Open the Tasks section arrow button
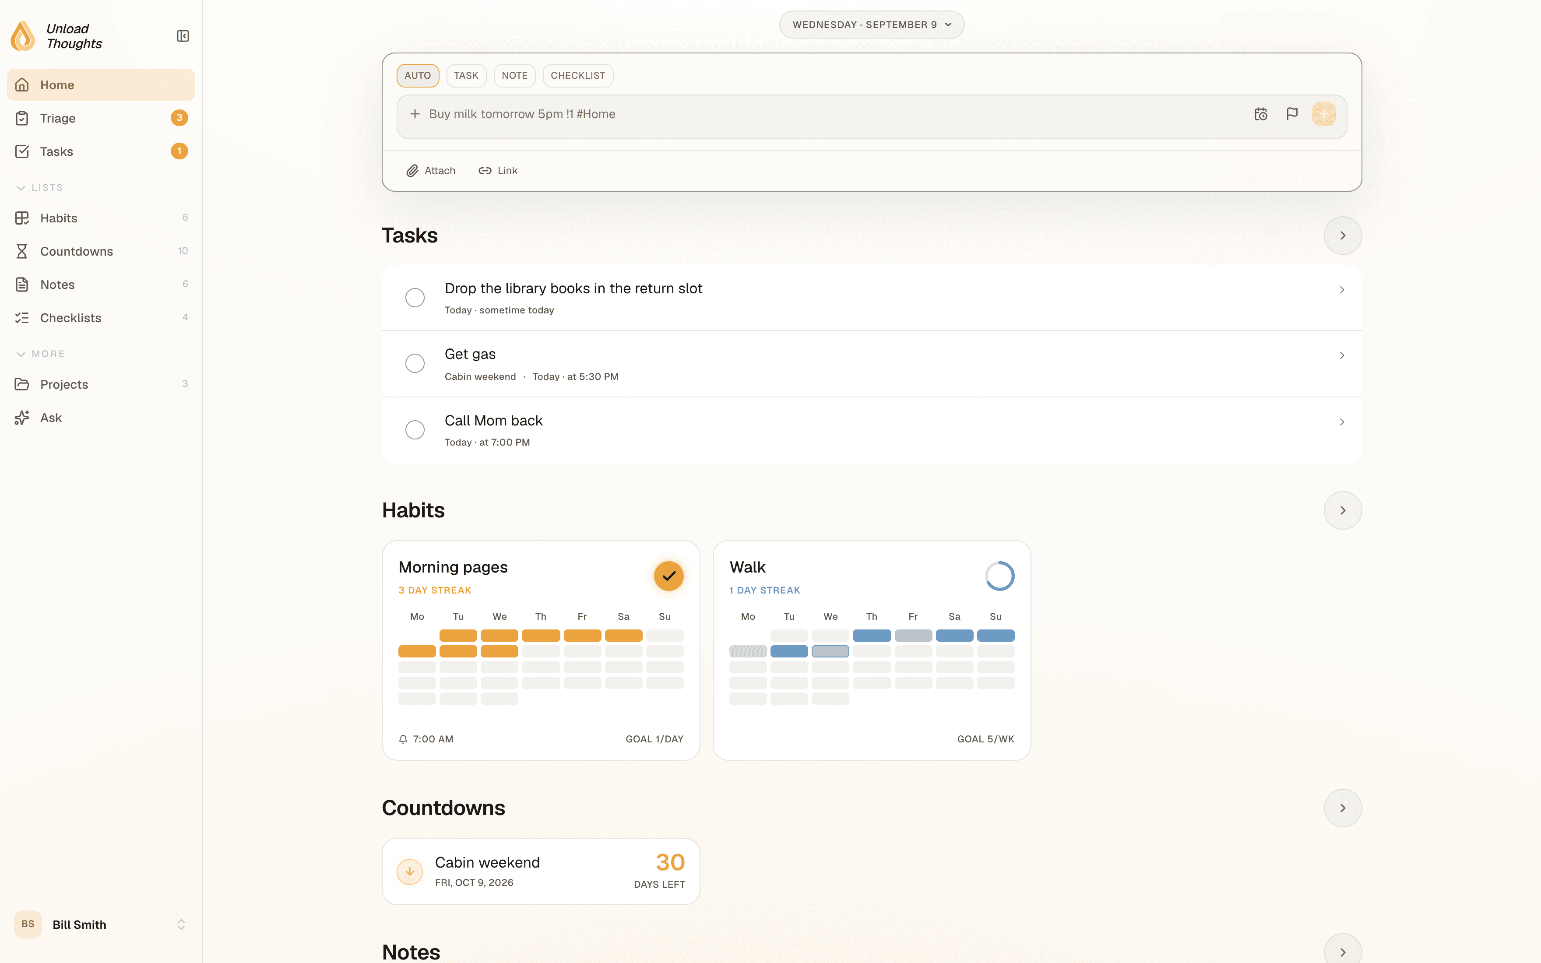This screenshot has width=1541, height=963. click(1343, 235)
